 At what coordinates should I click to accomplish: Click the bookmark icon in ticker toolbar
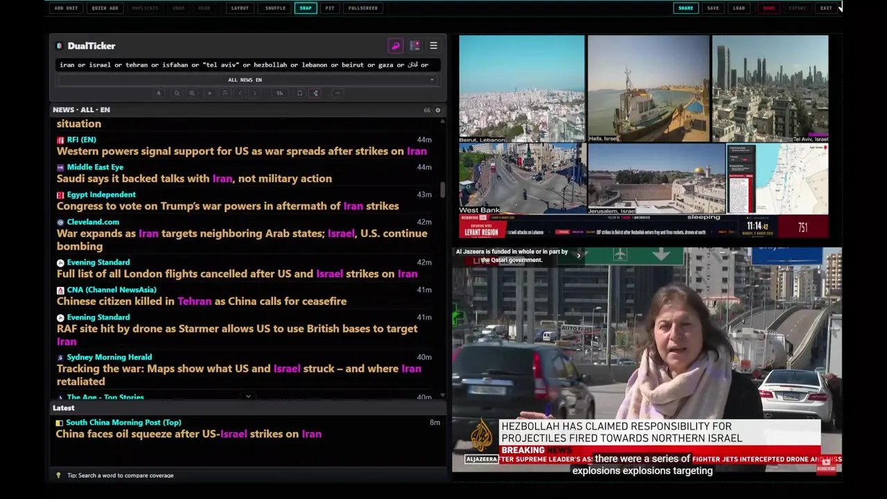point(299,93)
